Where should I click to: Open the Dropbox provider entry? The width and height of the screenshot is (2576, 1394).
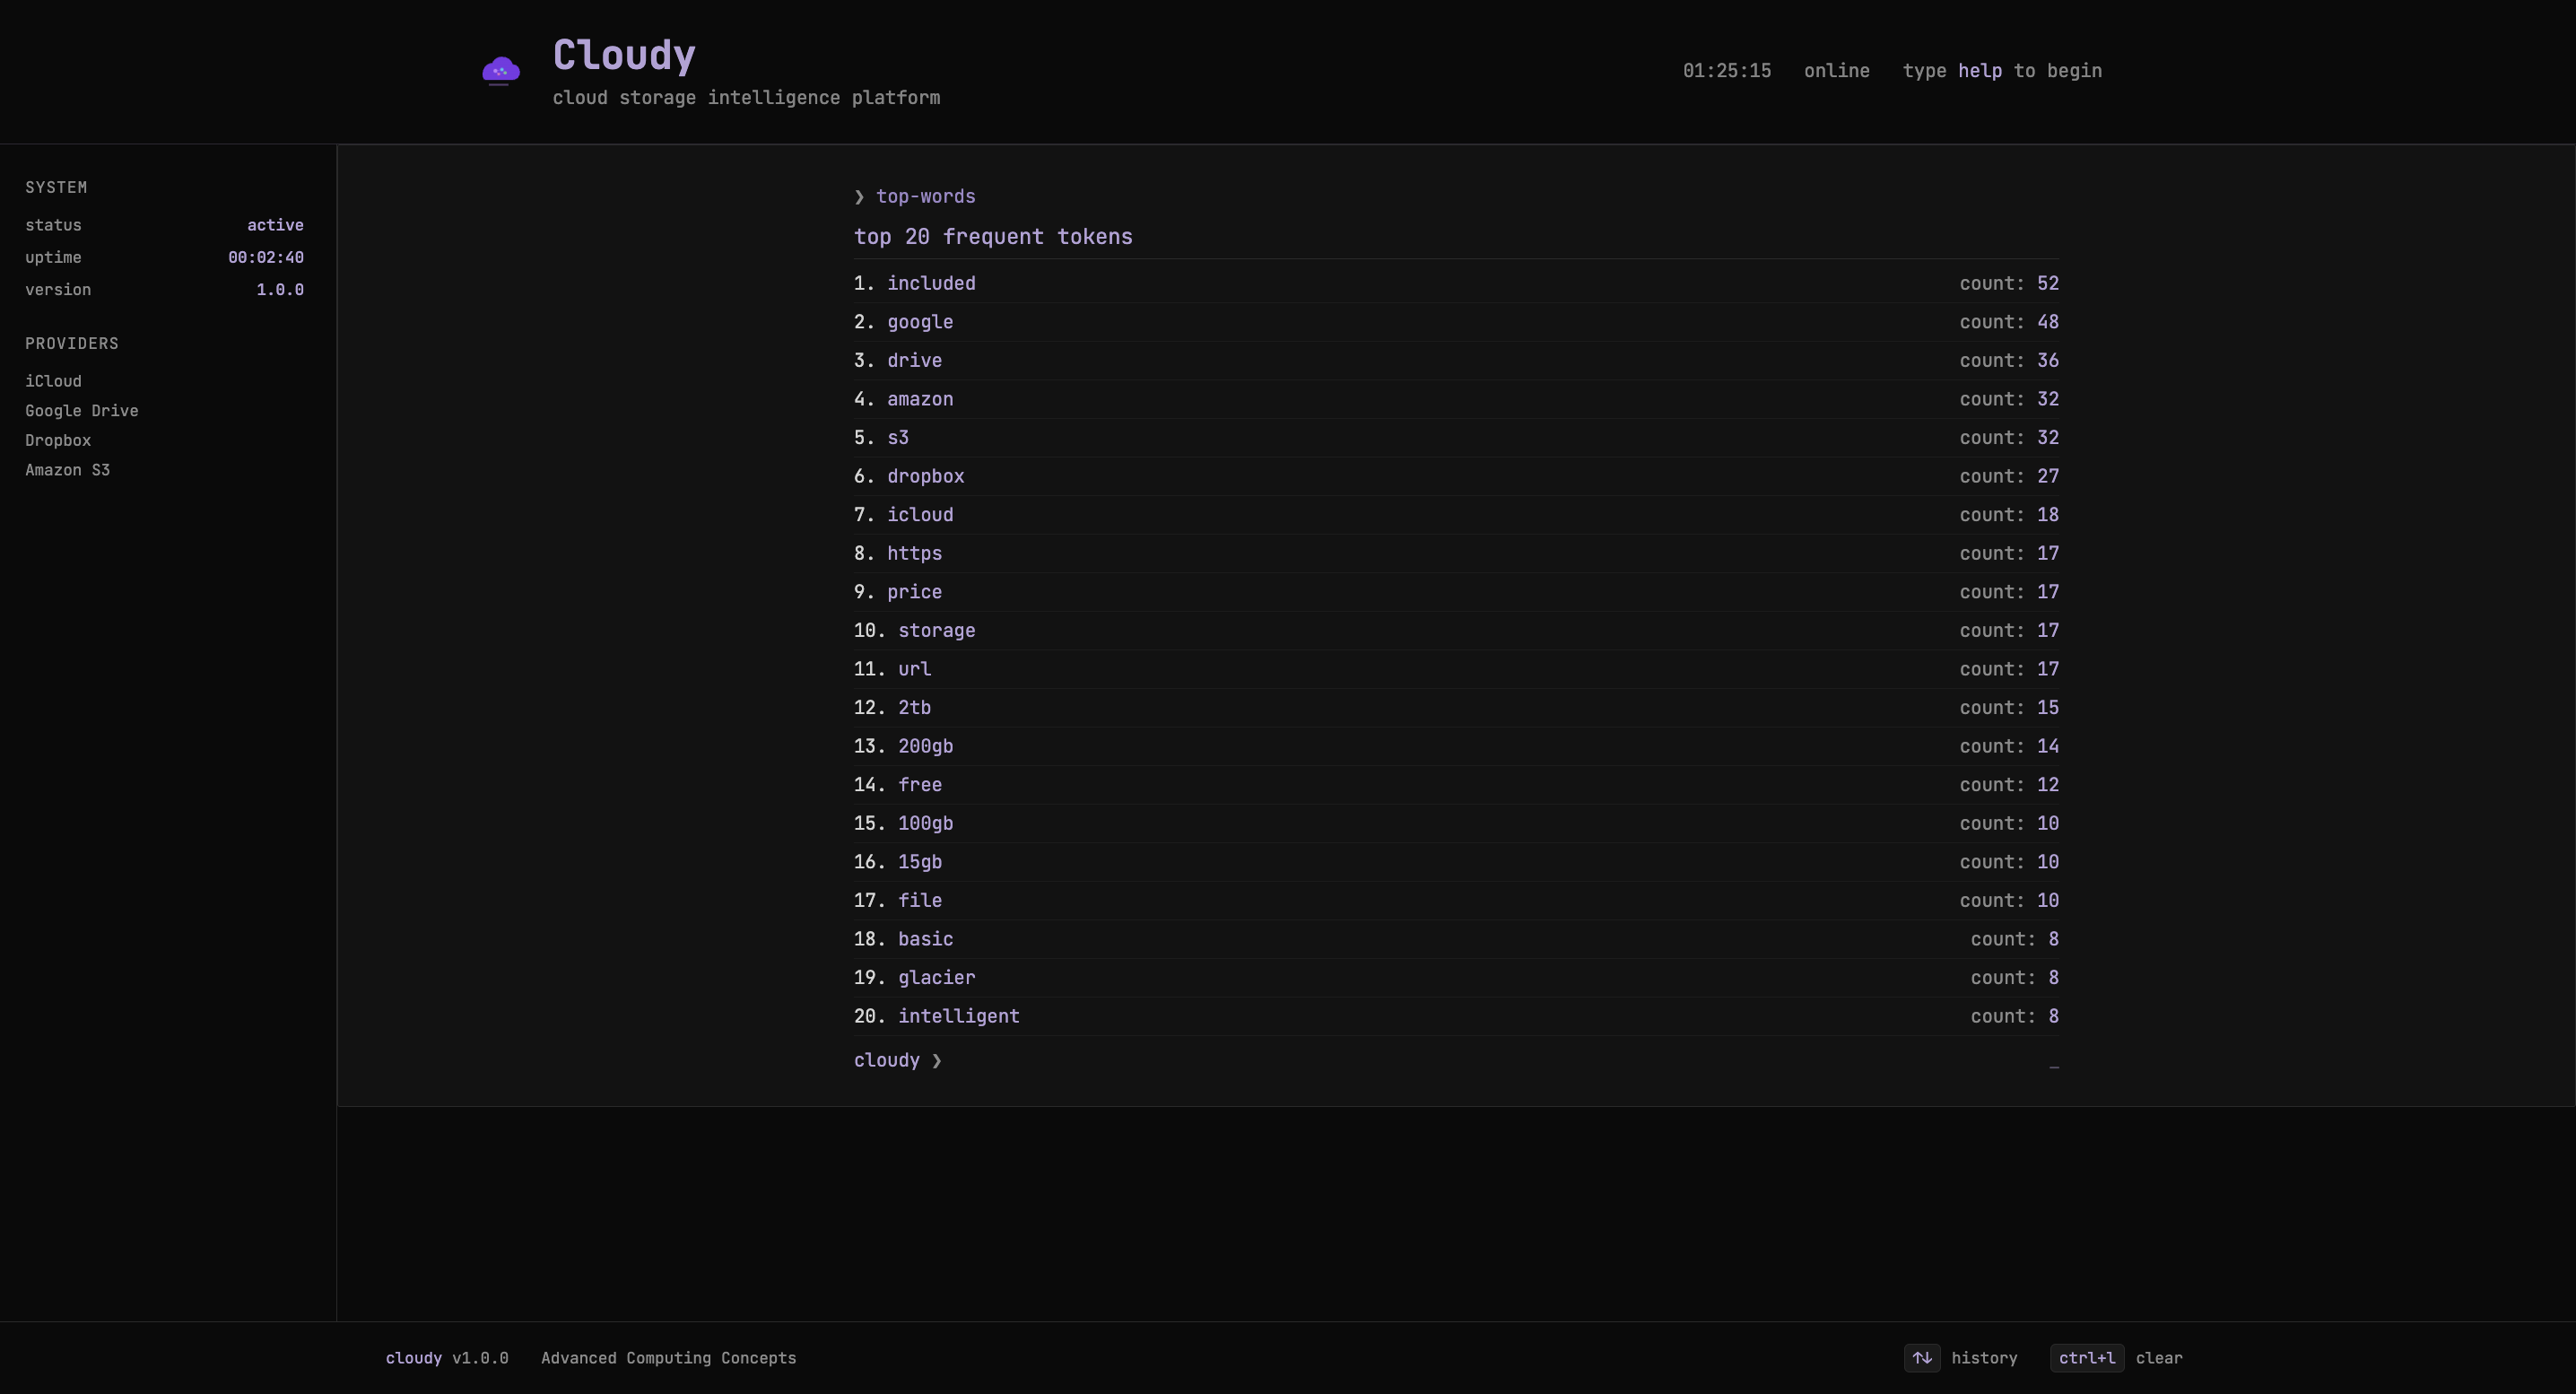58,440
